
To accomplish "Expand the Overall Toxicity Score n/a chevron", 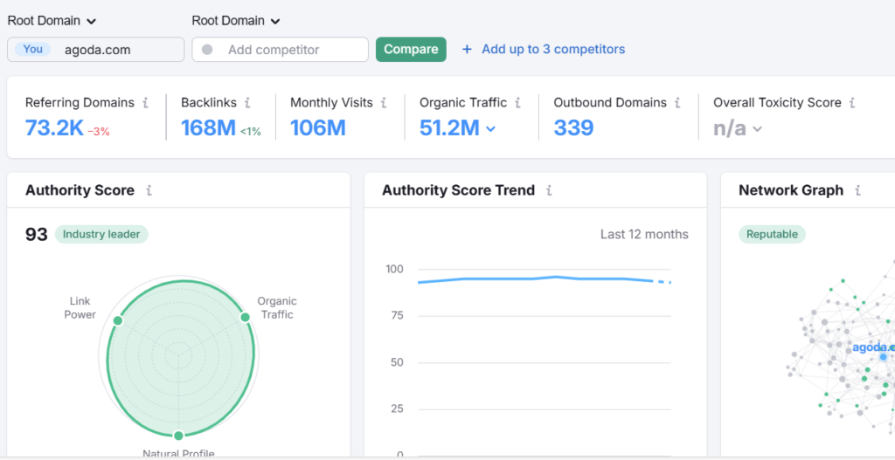I will pos(757,129).
